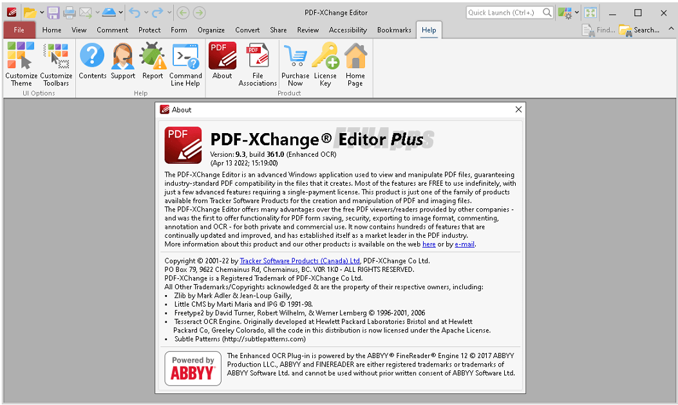Screen dimensions: 678x405
Task: Click the Open folder icon in quick toolbar
Action: click(30, 13)
